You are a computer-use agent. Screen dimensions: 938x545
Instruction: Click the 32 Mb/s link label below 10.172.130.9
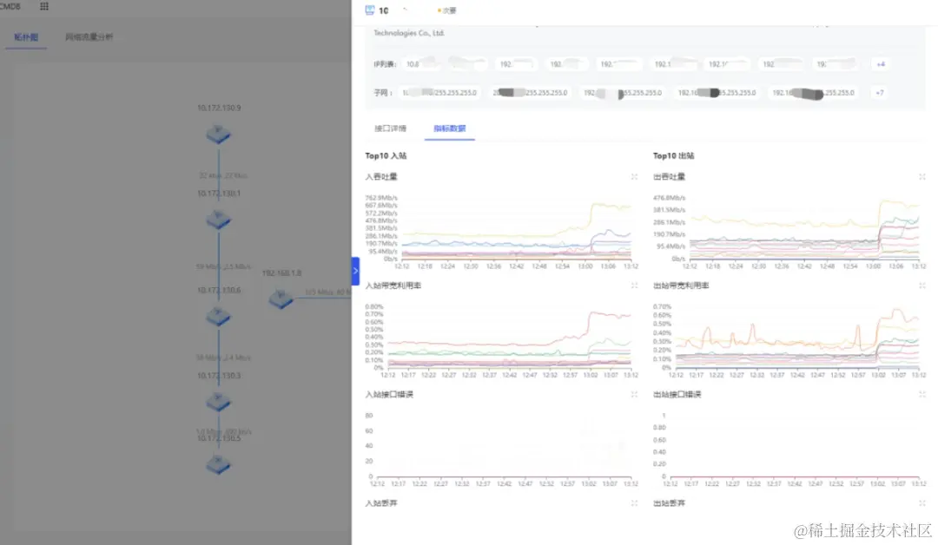click(x=223, y=175)
